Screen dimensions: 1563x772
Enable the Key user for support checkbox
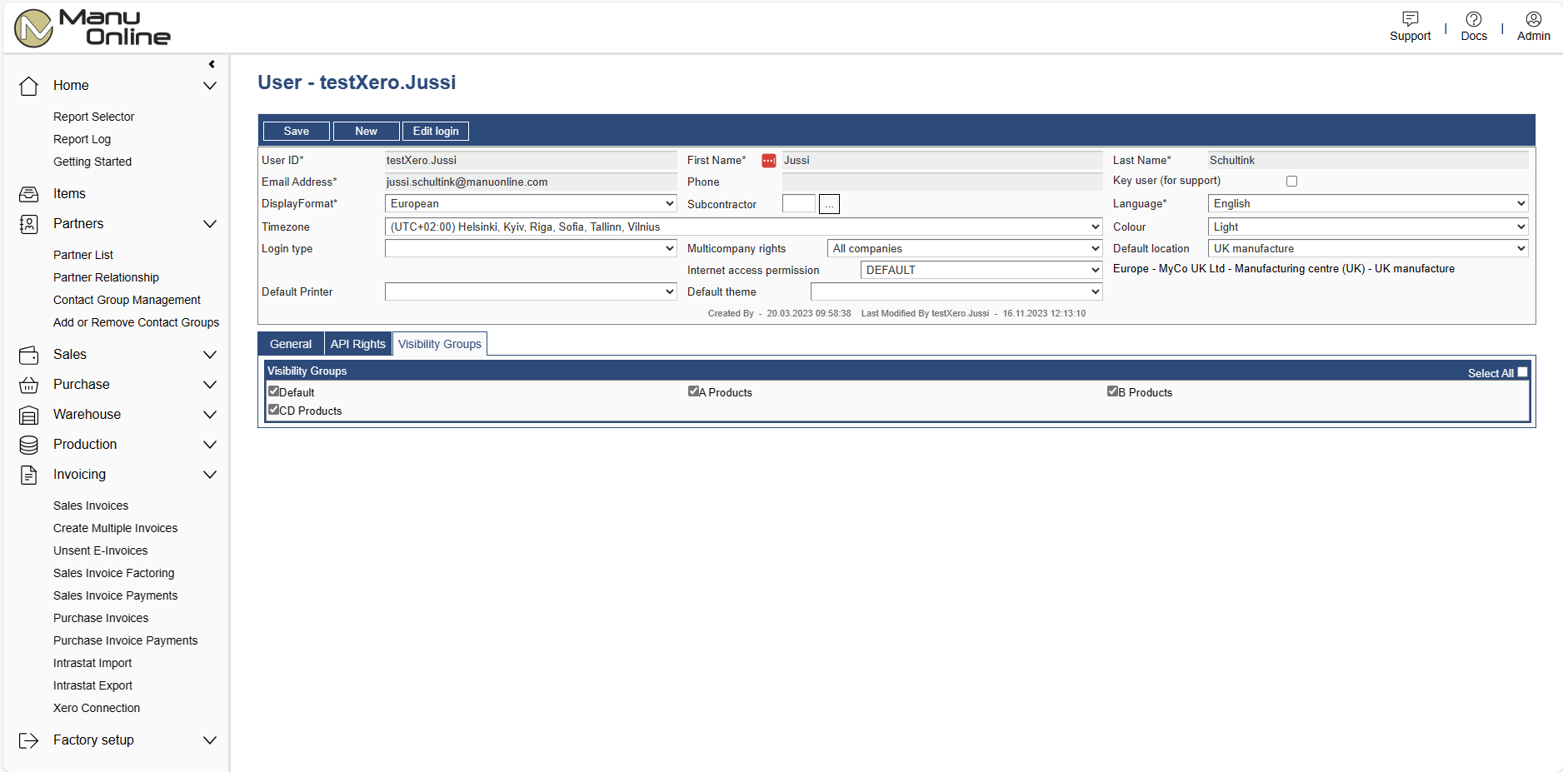(x=1291, y=182)
